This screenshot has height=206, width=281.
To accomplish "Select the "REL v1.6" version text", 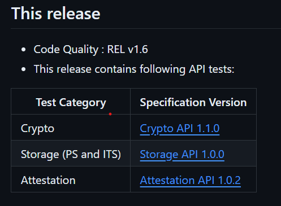I will [x=127, y=50].
